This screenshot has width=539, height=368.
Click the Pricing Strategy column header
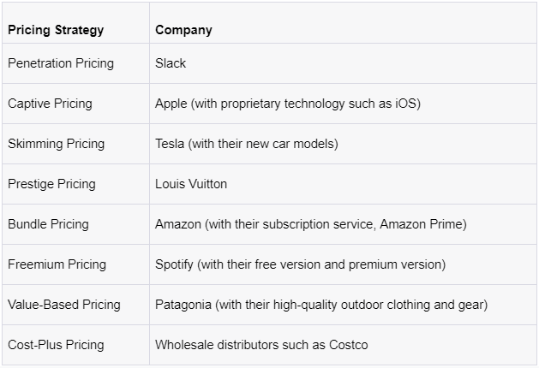(56, 30)
